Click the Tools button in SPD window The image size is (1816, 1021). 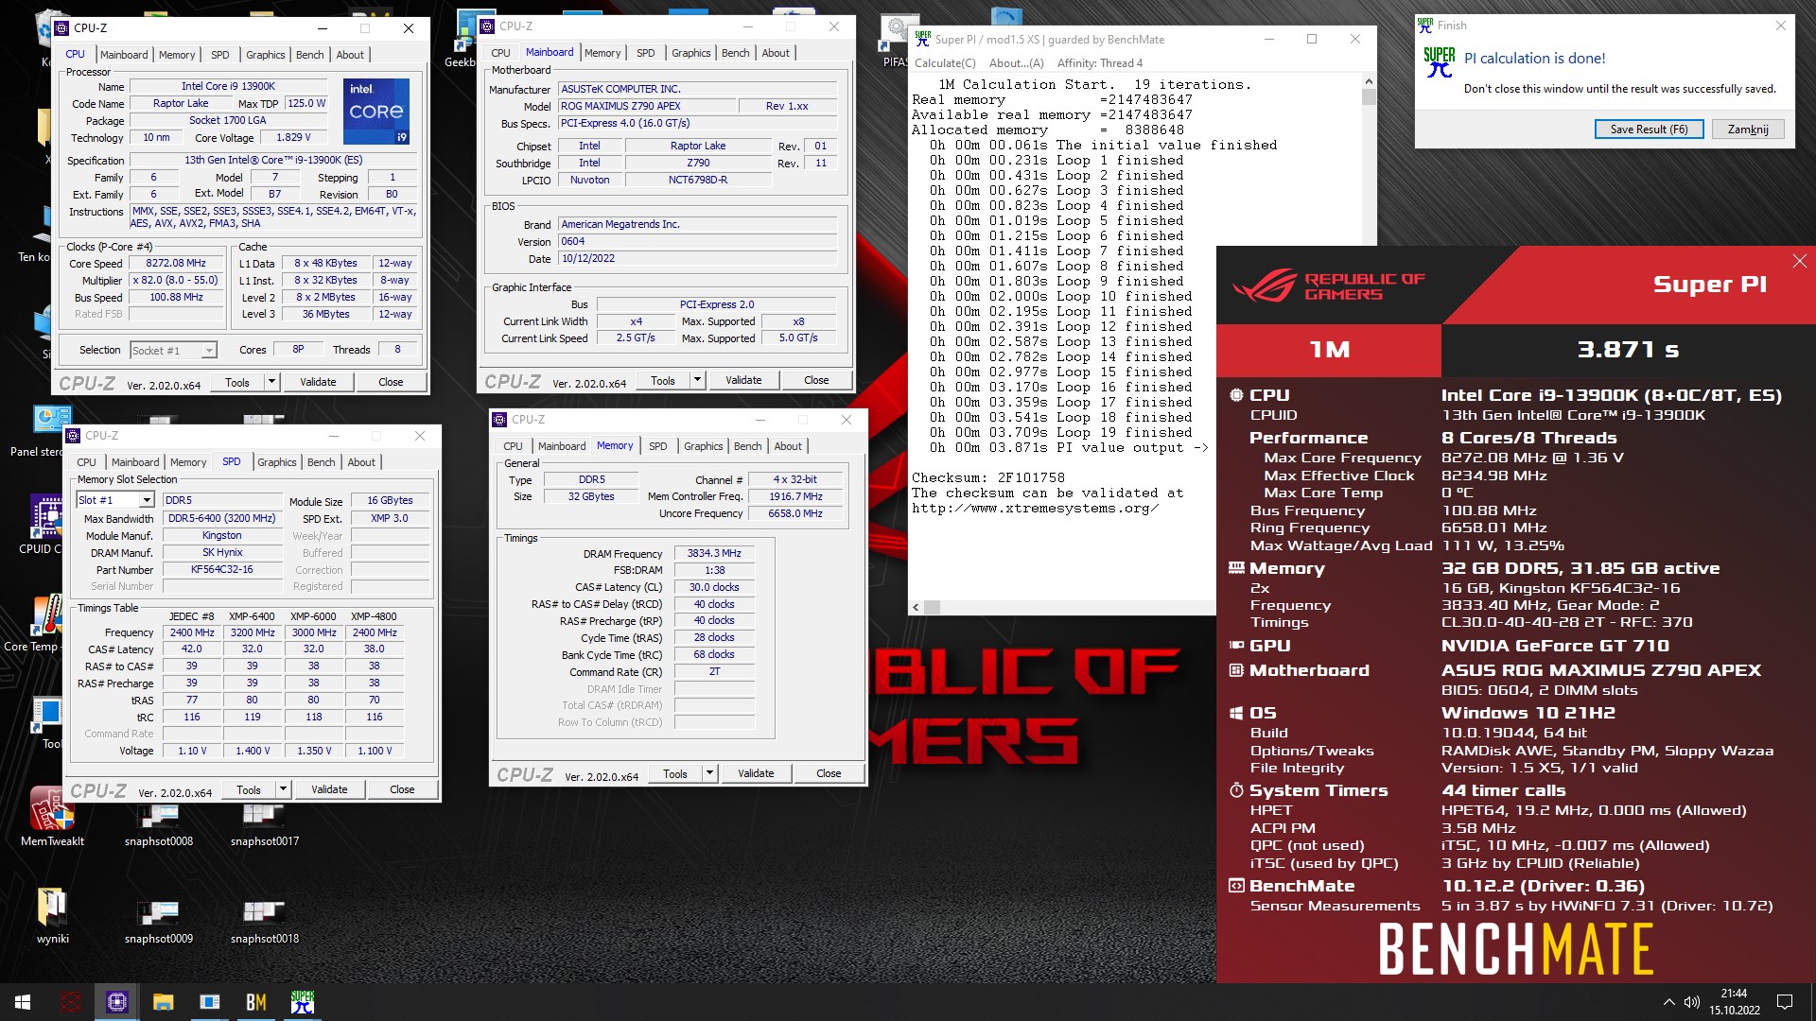(x=249, y=789)
